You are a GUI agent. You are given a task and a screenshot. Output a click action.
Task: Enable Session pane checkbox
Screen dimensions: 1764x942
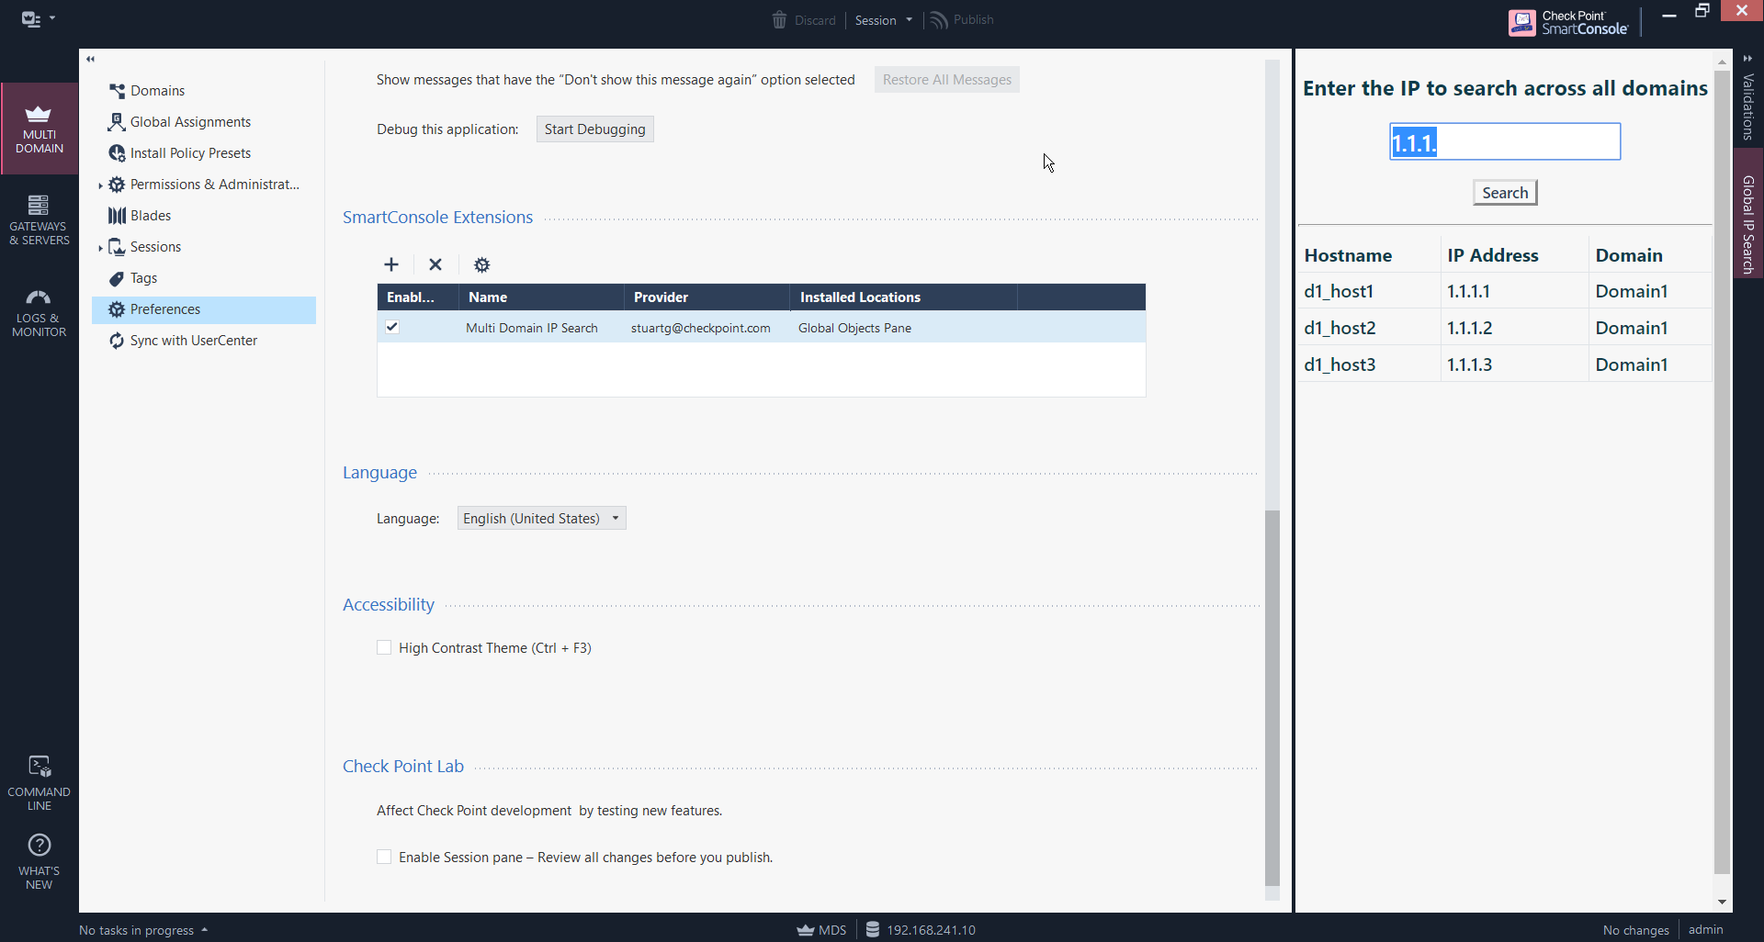click(x=384, y=857)
